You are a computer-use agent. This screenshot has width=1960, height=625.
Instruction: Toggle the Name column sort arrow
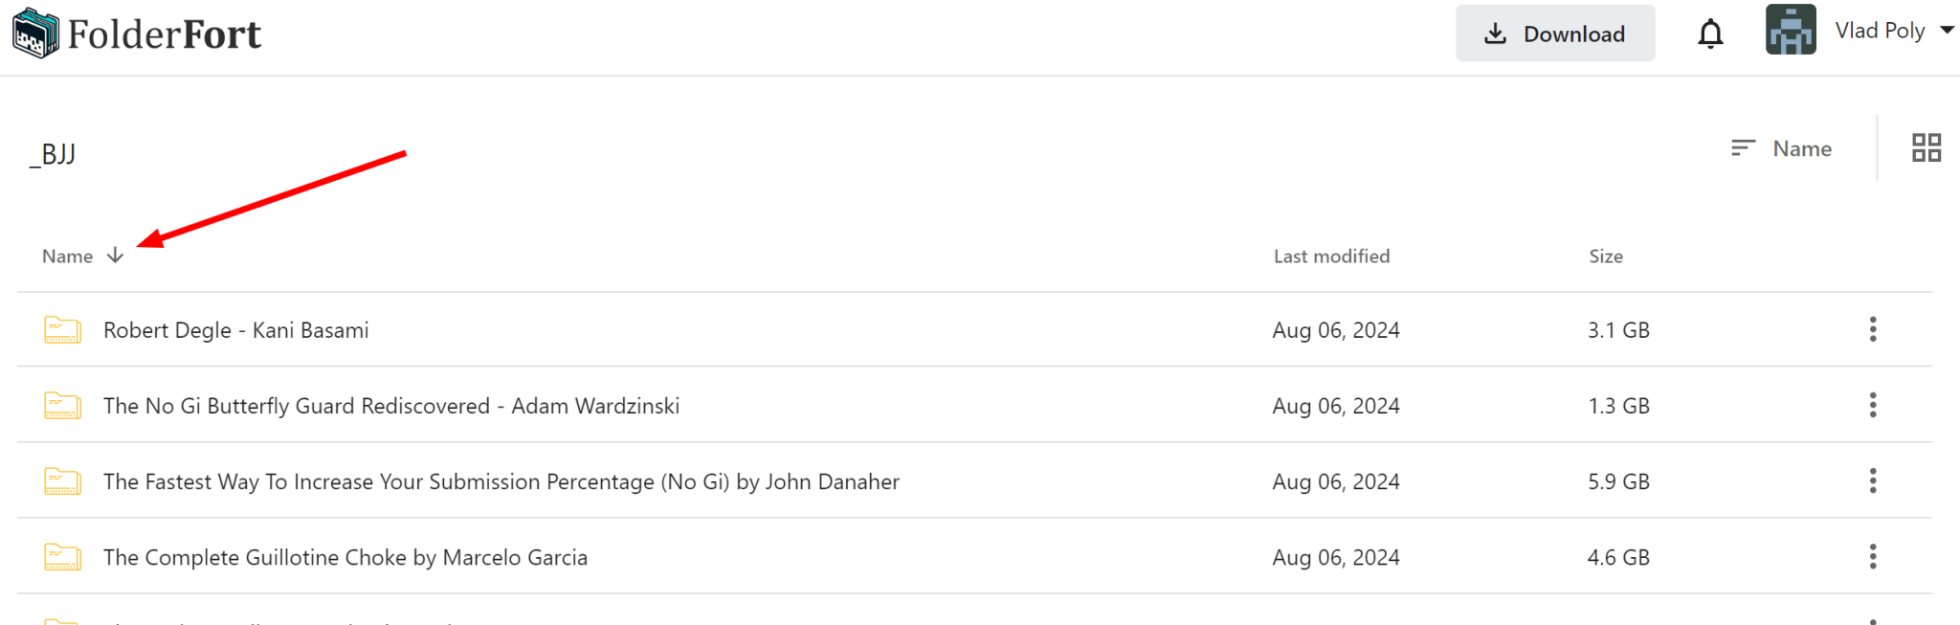click(115, 256)
